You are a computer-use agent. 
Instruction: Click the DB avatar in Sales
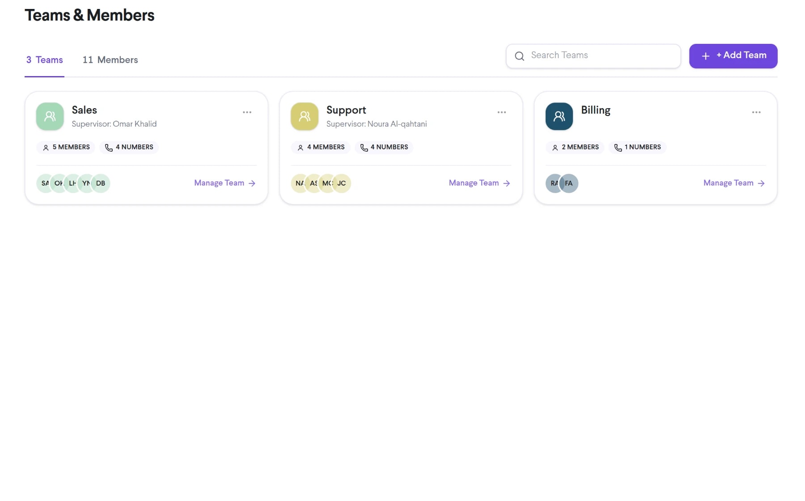[x=101, y=183]
